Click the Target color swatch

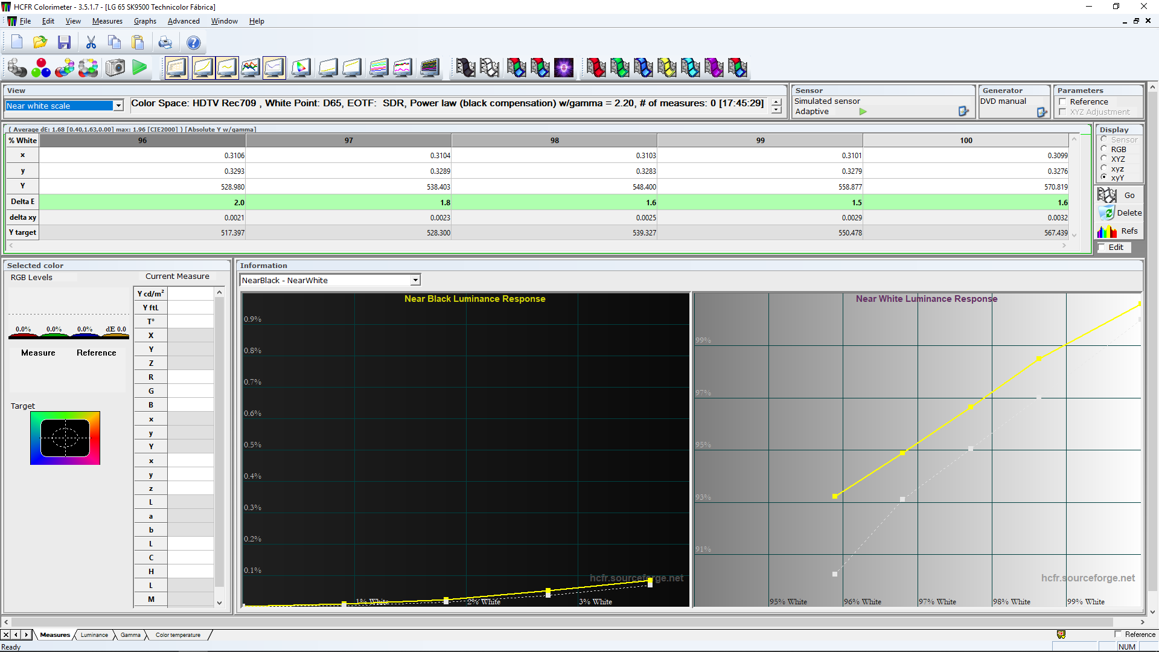[65, 438]
